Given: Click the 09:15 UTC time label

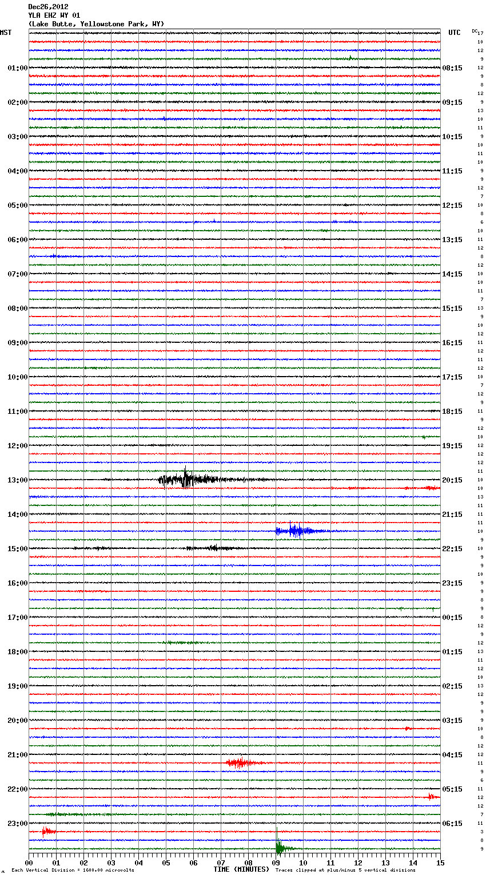Looking at the screenshot, I should 452,102.
